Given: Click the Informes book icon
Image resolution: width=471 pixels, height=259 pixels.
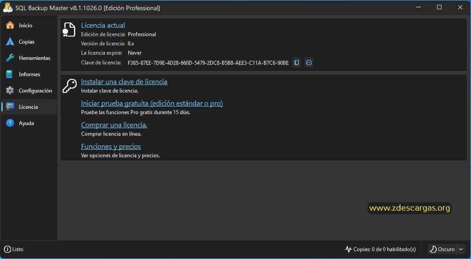Looking at the screenshot, I should click(10, 74).
